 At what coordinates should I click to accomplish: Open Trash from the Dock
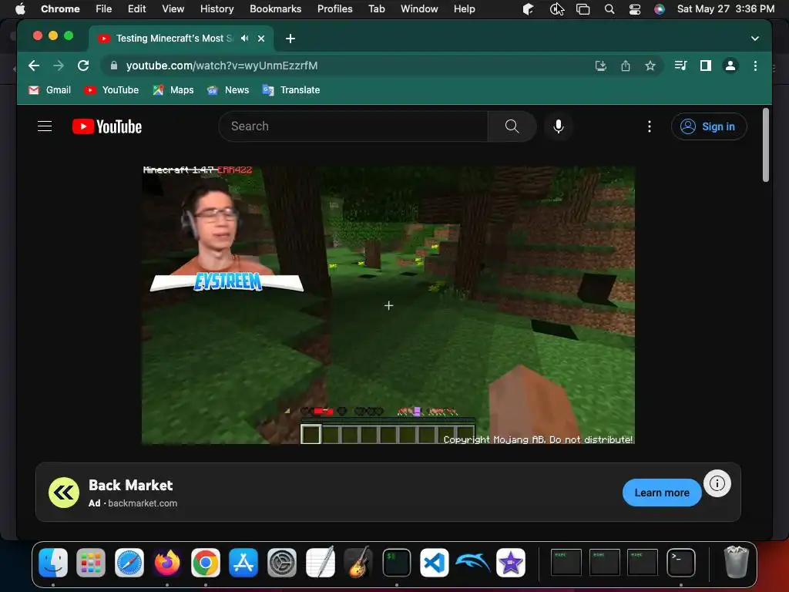tap(736, 562)
